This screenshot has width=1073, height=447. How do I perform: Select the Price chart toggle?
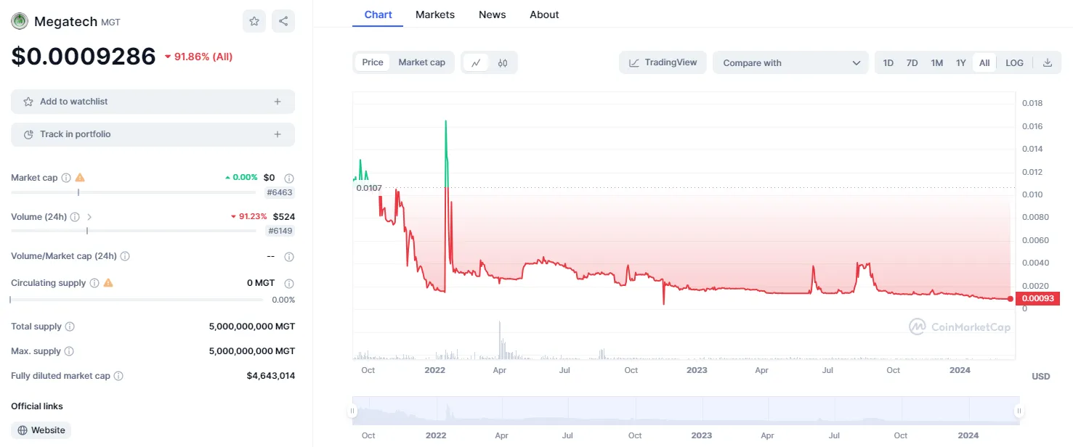[x=373, y=62]
